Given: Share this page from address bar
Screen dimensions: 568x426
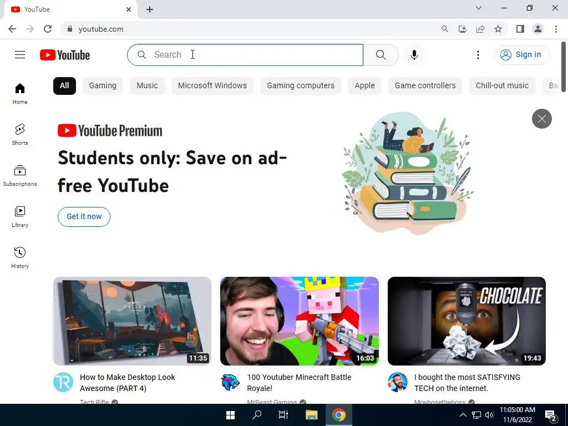Looking at the screenshot, I should (480, 29).
